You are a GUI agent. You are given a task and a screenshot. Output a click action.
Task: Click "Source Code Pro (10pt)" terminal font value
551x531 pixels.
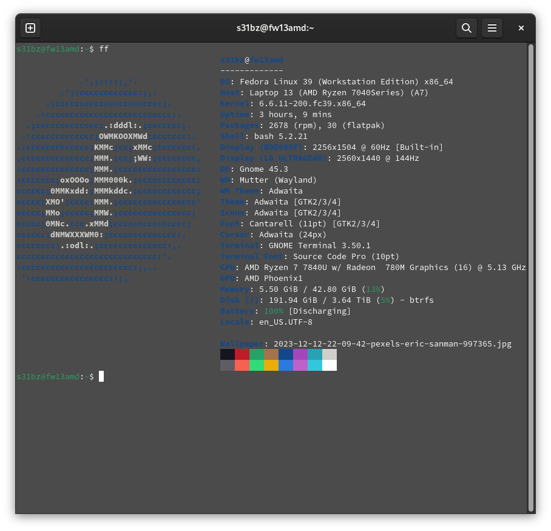[x=346, y=257]
